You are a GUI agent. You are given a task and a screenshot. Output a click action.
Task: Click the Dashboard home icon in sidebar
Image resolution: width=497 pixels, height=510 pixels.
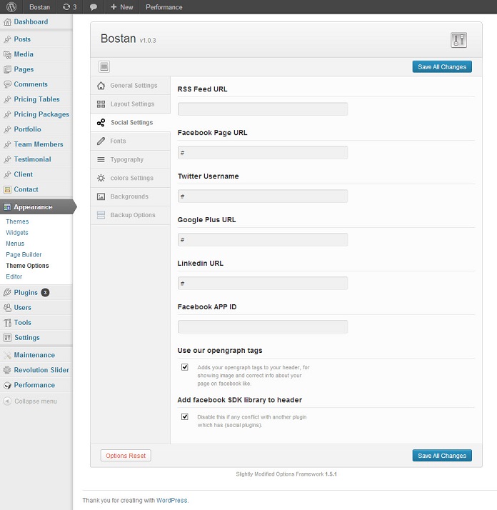(x=7, y=22)
